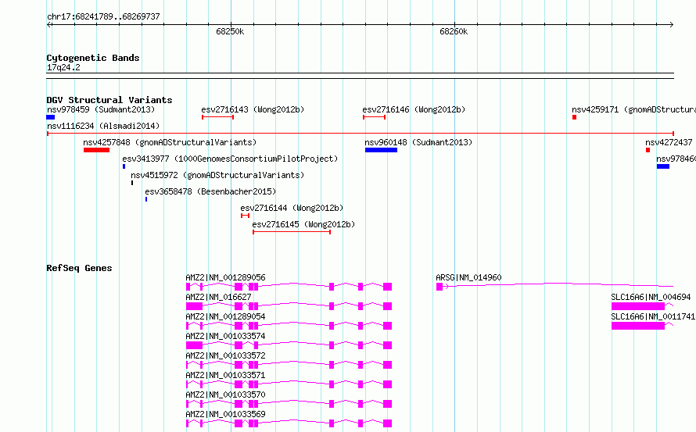Click the blue nsv960148 variant bar

pos(382,150)
